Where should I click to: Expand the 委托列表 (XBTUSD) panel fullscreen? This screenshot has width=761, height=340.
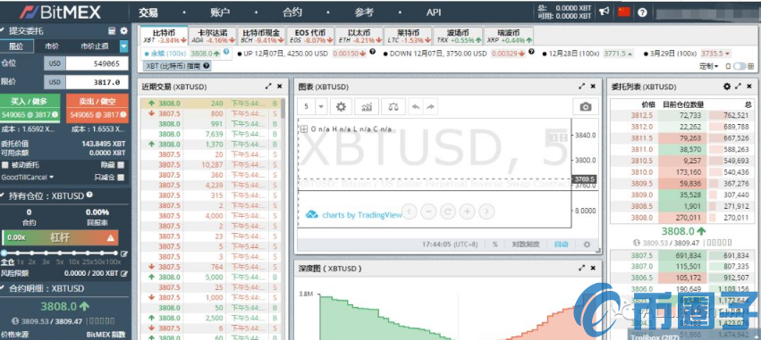coord(738,87)
